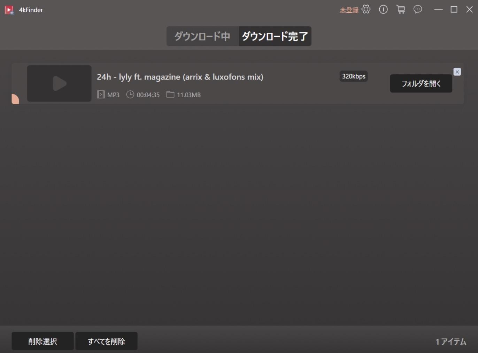
Task: Click the 11.03MB file size text
Action: pyautogui.click(x=189, y=95)
